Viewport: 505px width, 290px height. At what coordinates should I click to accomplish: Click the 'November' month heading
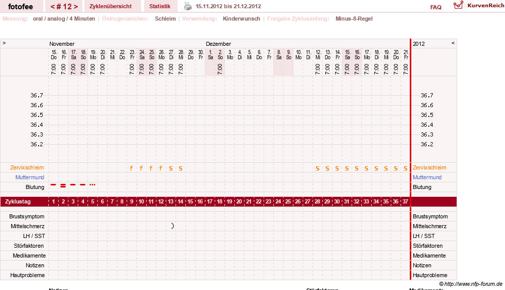click(x=62, y=44)
